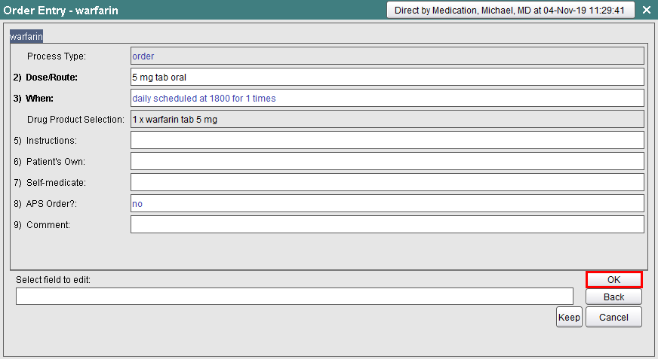The image size is (658, 359).
Task: Click the highlighted warfarin heading label
Action: pyautogui.click(x=26, y=36)
